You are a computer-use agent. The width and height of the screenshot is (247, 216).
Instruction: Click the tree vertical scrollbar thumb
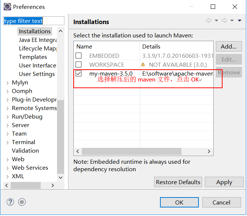click(61, 137)
